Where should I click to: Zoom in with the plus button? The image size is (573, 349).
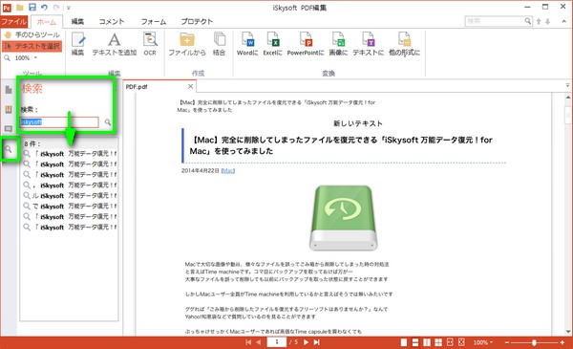click(562, 342)
